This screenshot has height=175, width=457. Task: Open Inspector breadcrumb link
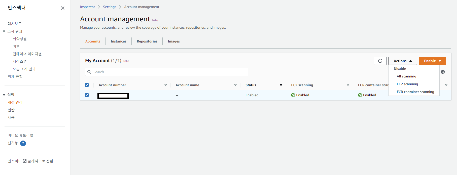(87, 7)
